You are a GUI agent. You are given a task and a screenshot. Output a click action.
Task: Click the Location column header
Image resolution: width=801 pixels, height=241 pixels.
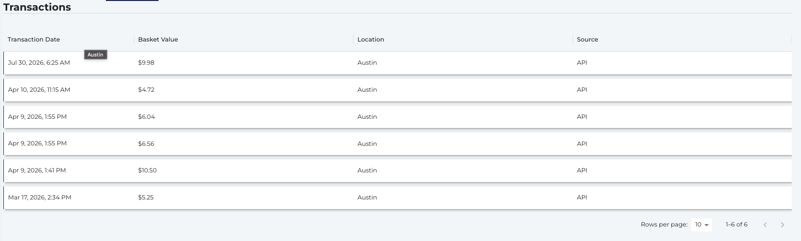(x=371, y=40)
